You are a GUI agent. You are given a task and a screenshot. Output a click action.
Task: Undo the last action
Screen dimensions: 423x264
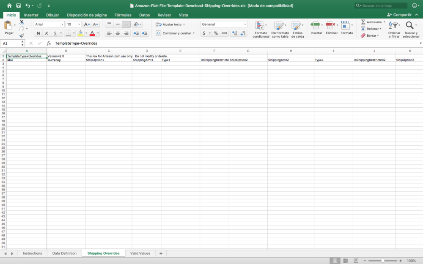(28, 5)
